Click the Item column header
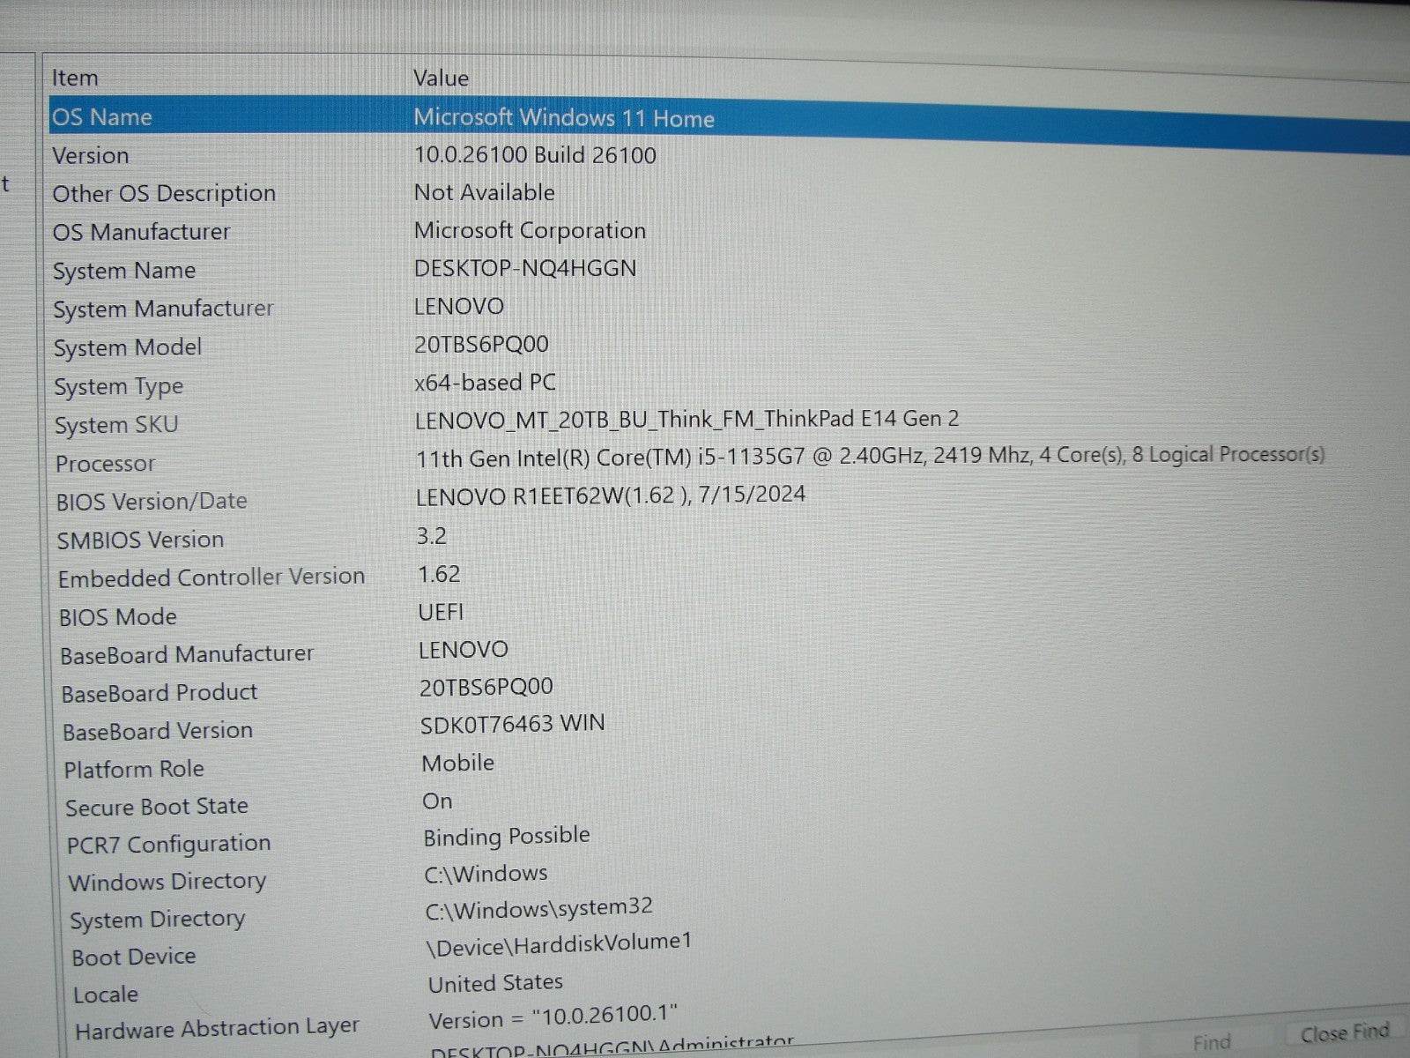Screen dimensions: 1410x1058 click(x=74, y=78)
